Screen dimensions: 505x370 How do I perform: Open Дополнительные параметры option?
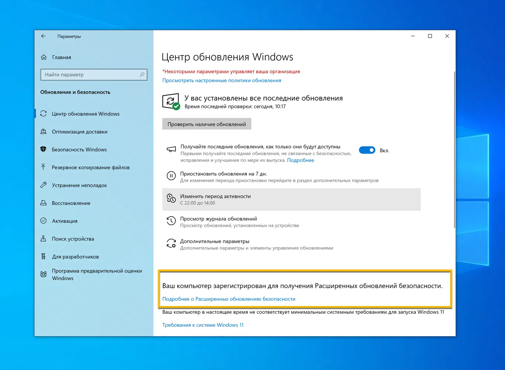215,242
